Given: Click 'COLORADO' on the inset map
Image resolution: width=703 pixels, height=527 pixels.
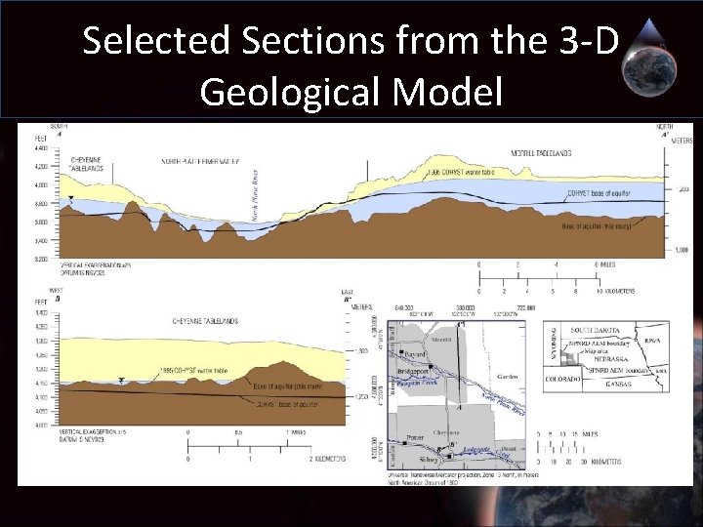Looking at the screenshot, I should pos(562,379).
